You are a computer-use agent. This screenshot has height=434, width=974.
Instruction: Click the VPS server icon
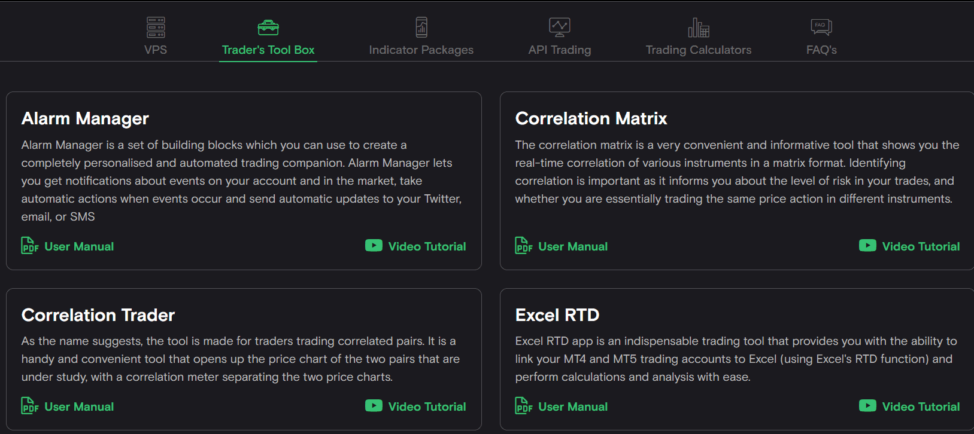[155, 27]
